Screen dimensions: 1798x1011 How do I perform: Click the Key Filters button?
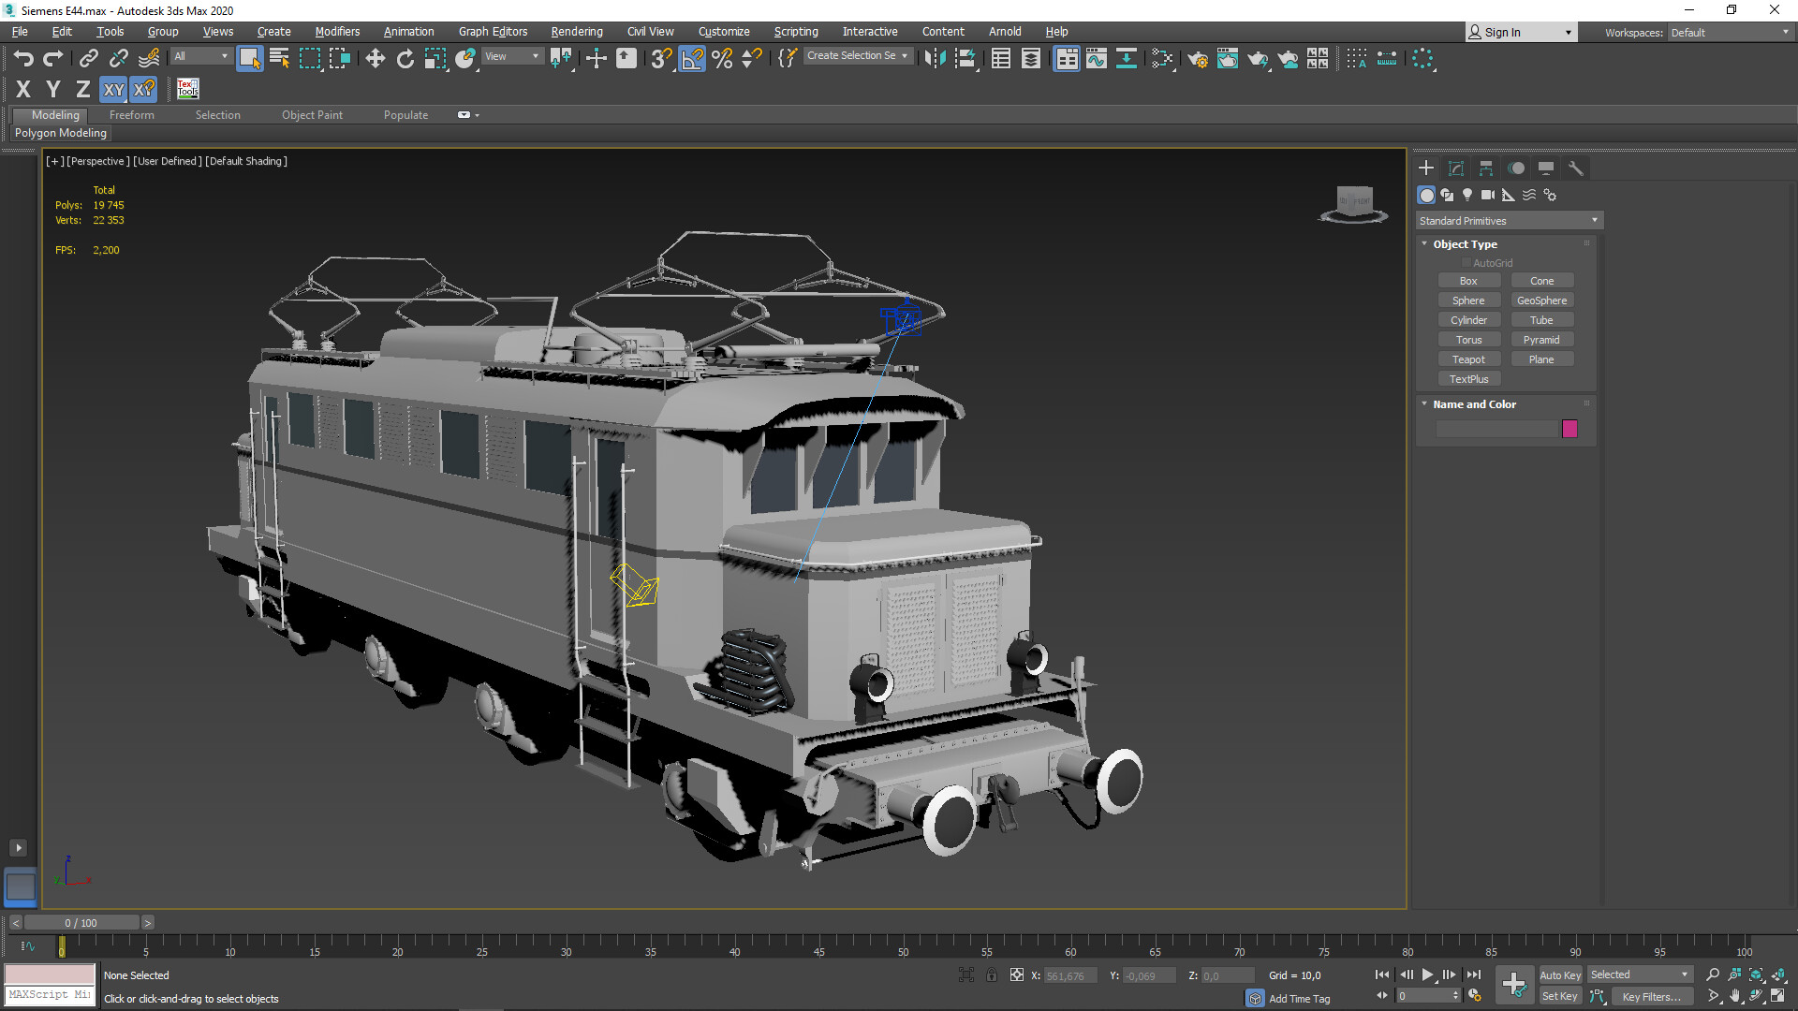point(1651,996)
